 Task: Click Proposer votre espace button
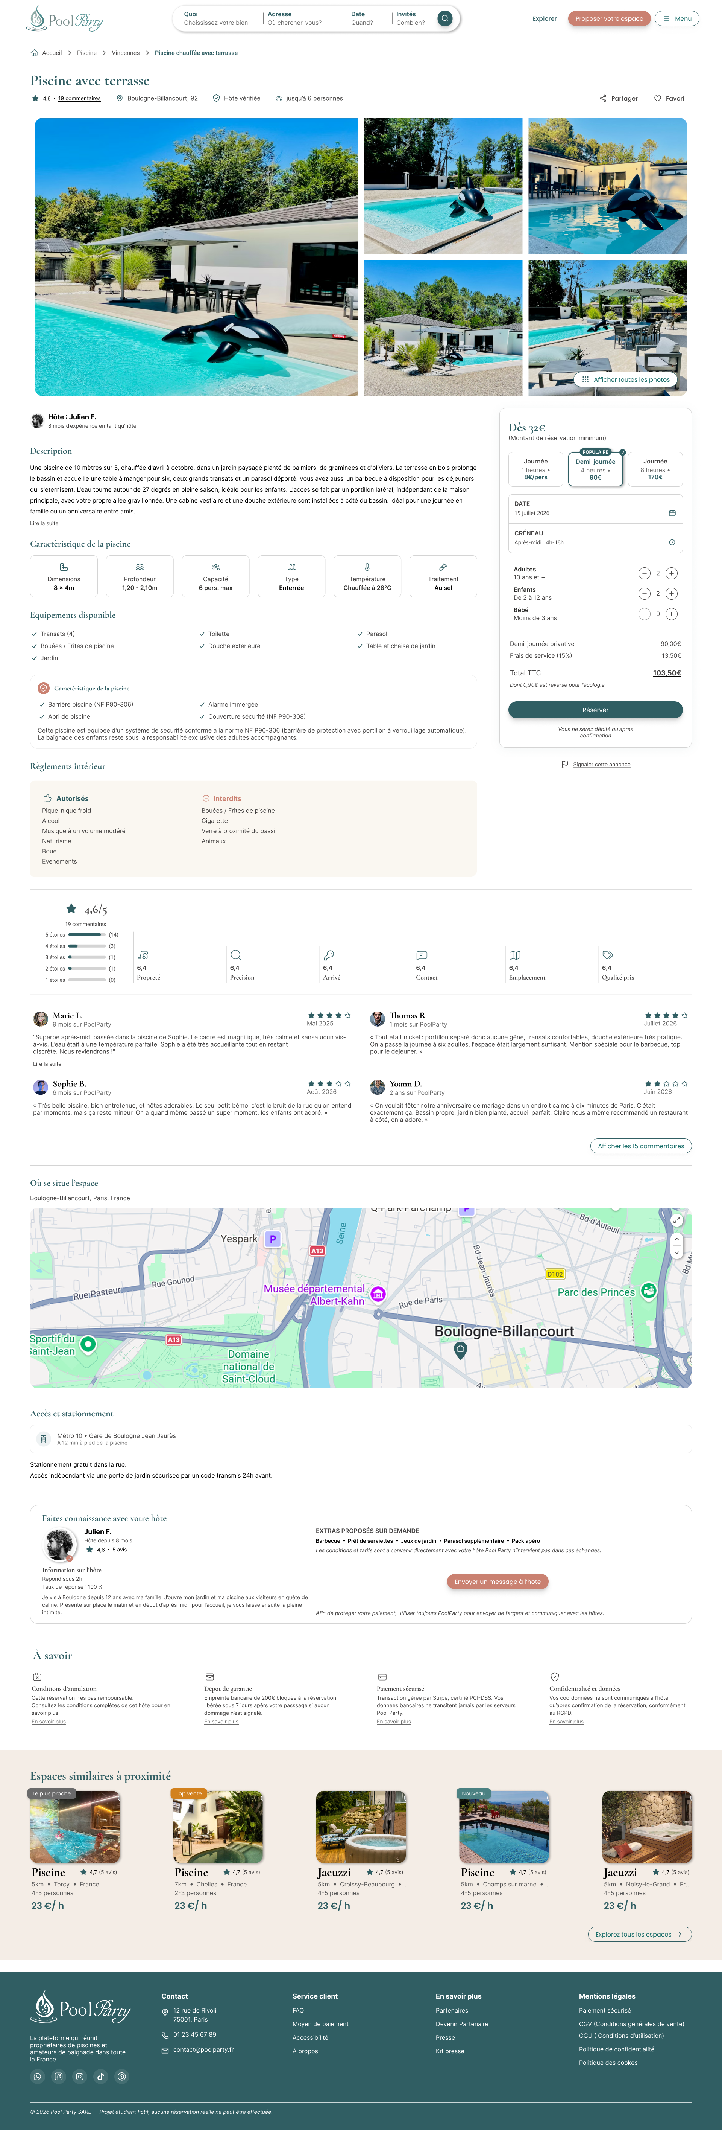(609, 18)
